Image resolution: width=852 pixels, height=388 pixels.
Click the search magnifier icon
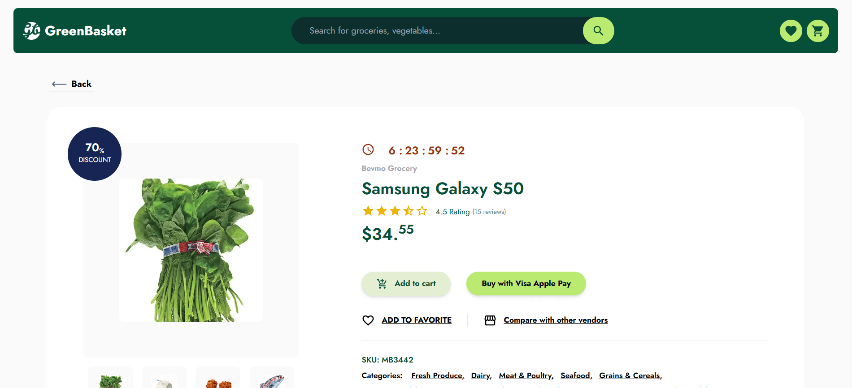(x=598, y=30)
